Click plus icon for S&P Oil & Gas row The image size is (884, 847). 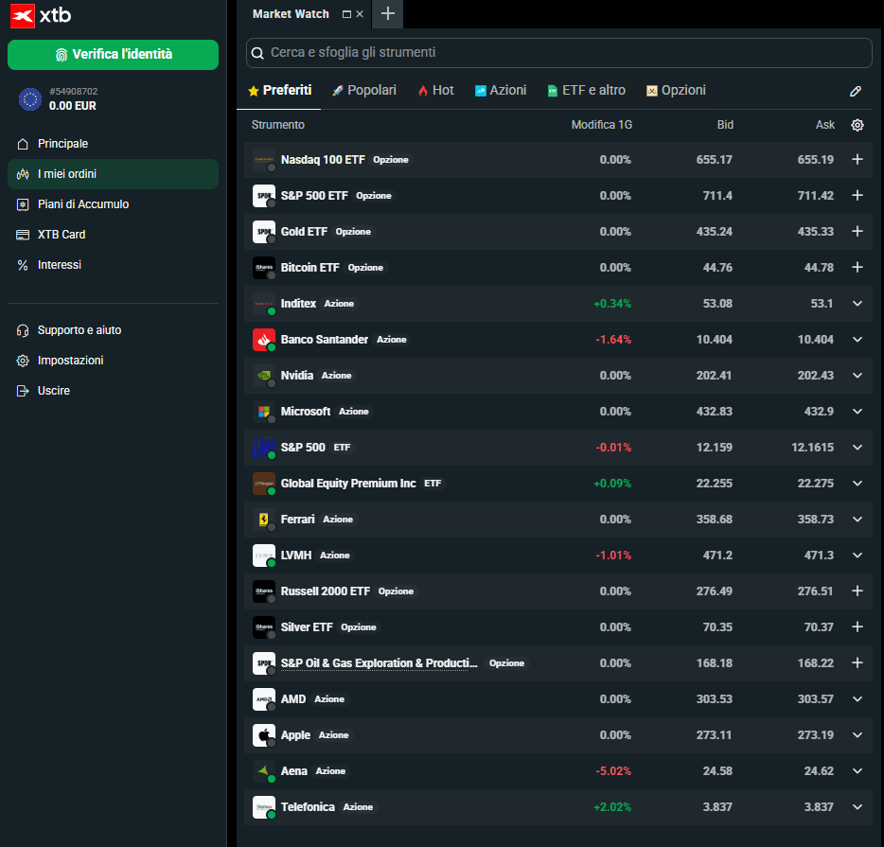[857, 663]
